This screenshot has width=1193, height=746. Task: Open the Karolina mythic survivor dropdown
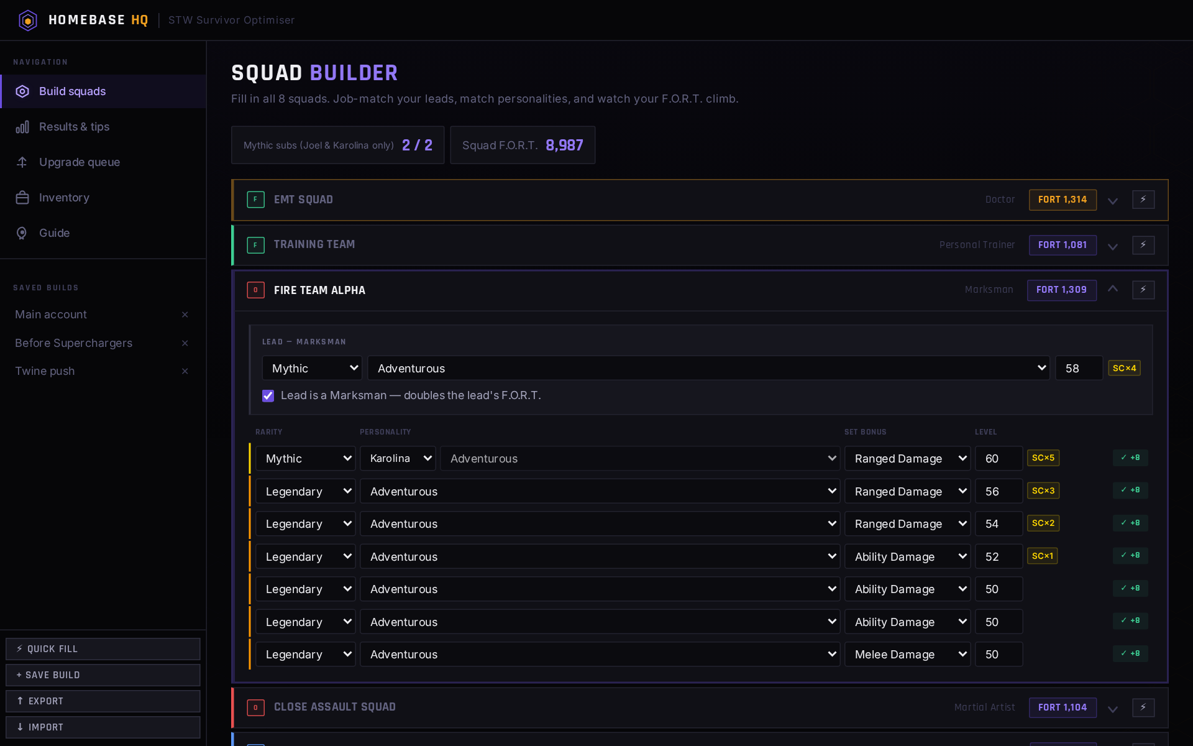point(398,459)
